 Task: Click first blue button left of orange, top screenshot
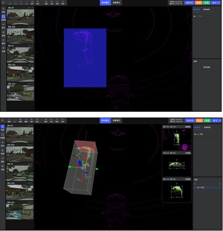[x=189, y=3]
